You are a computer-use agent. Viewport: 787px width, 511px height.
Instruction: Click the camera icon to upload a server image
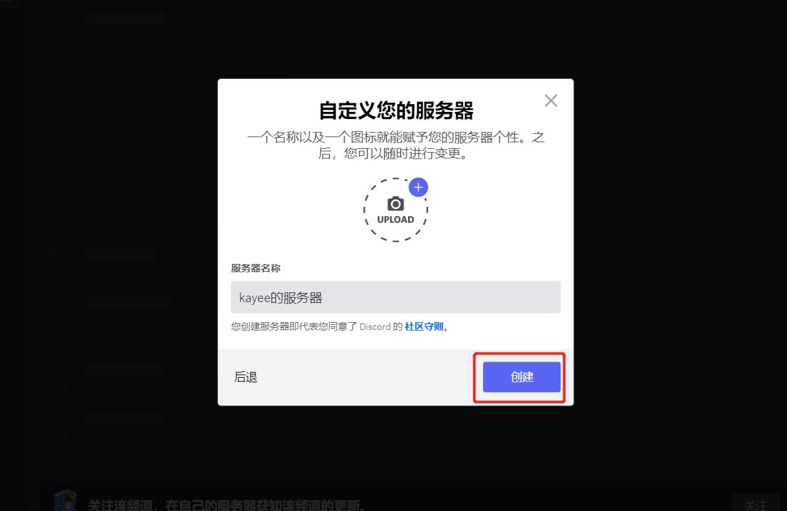396,204
